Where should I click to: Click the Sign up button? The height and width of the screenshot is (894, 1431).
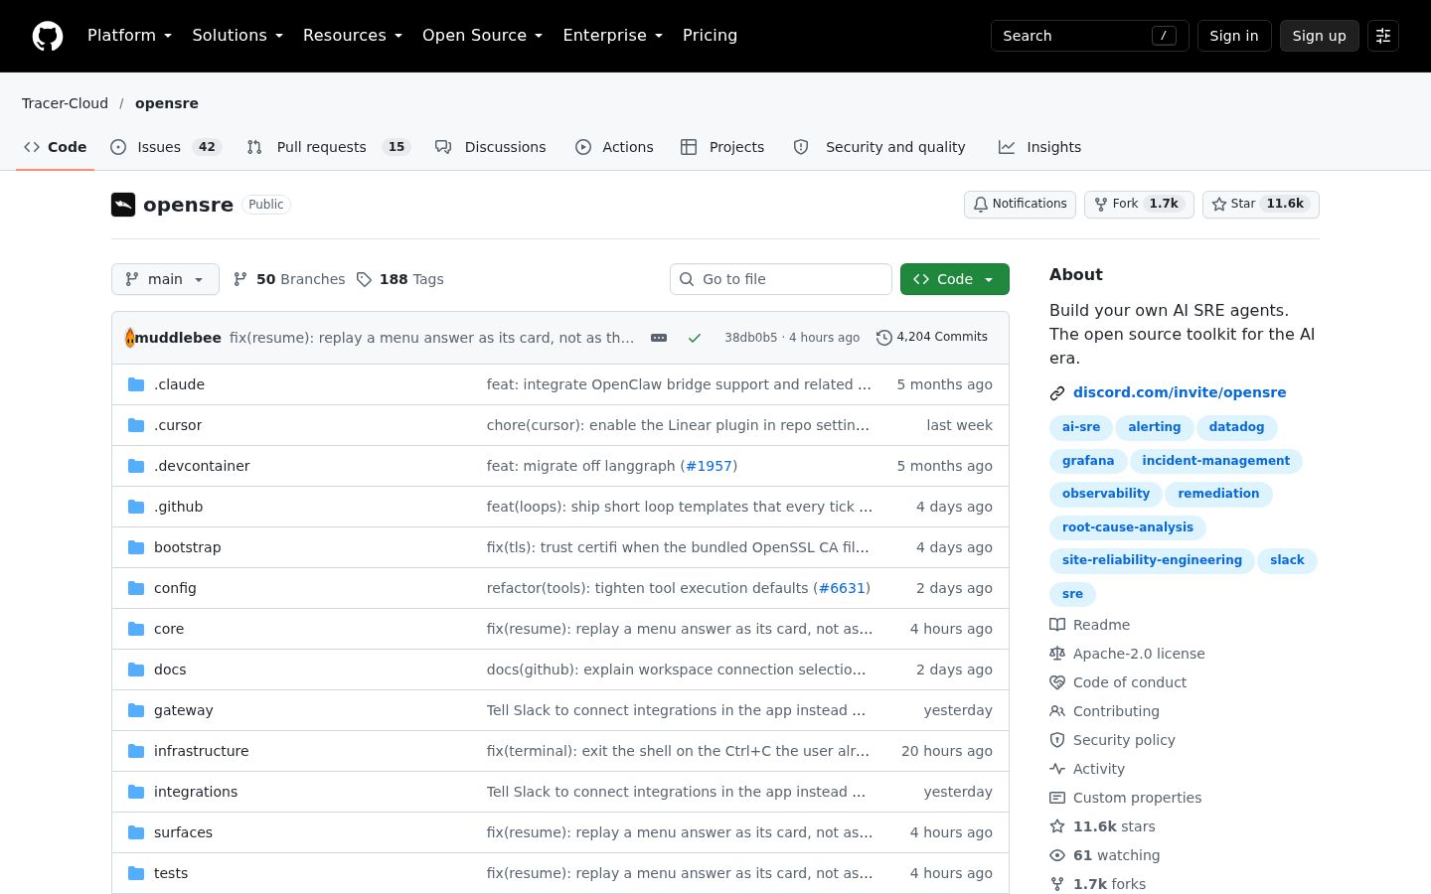1320,36
